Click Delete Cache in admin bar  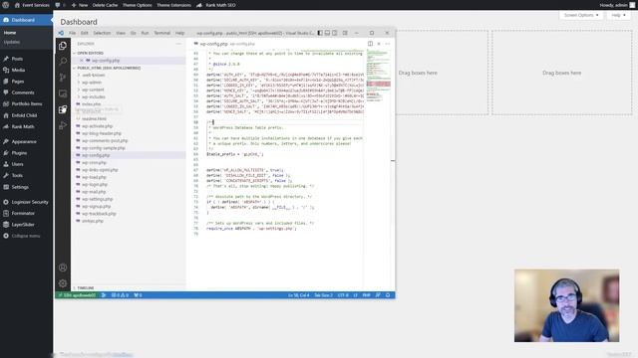[x=105, y=5]
